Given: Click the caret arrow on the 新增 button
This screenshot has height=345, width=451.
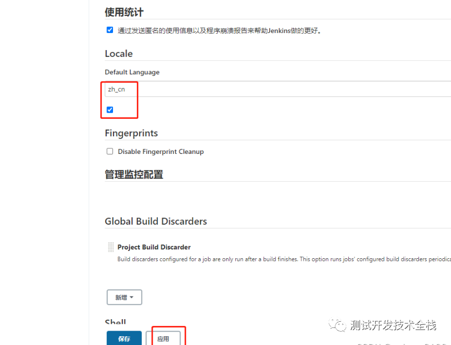Looking at the screenshot, I should (x=132, y=297).
